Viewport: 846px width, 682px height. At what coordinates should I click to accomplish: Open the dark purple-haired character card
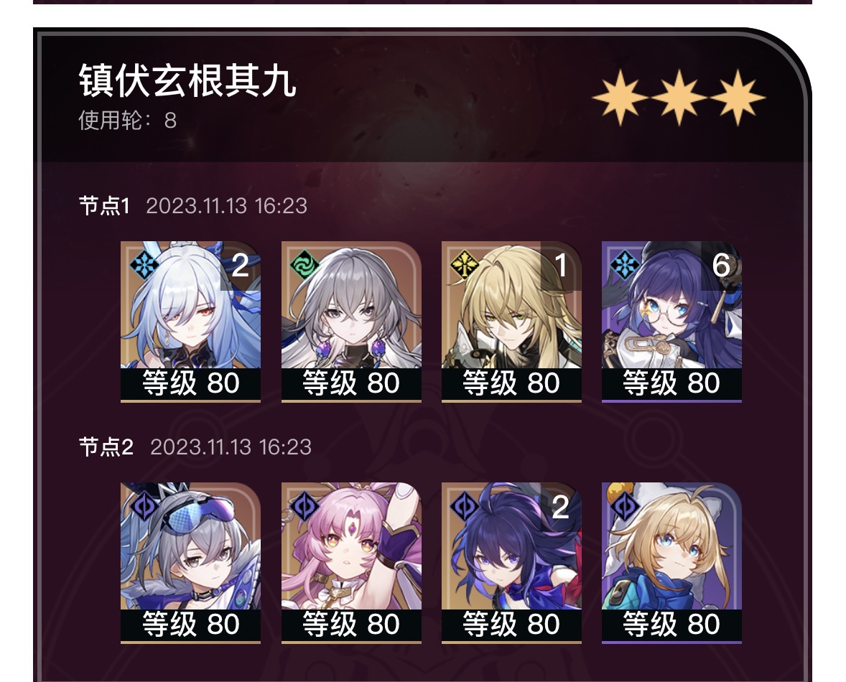click(511, 563)
